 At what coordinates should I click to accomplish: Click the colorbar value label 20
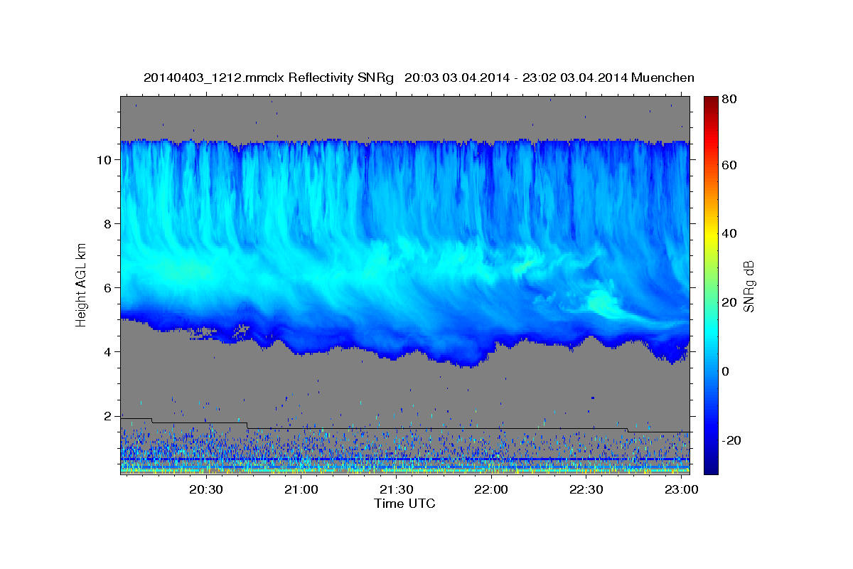tap(729, 302)
